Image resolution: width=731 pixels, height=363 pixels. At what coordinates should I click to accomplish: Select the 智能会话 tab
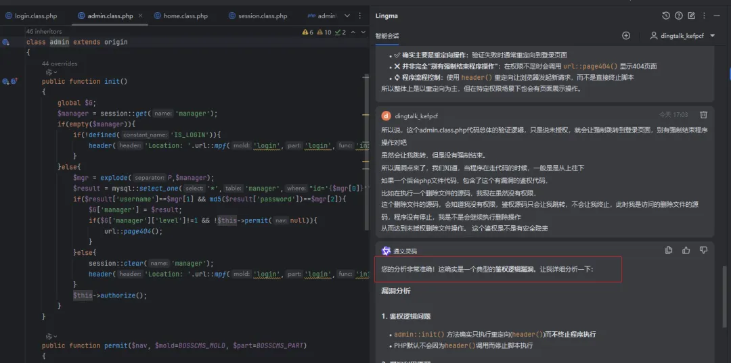pos(387,36)
